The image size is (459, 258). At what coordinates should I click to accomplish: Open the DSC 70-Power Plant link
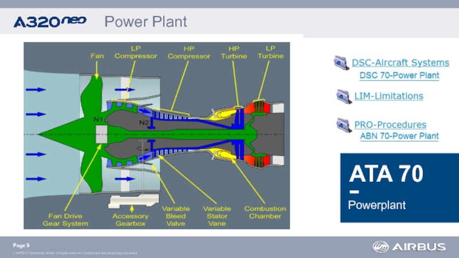point(399,75)
